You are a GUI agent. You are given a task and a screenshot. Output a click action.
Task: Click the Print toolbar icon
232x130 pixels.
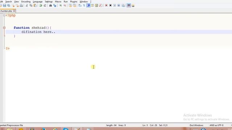click(21, 6)
